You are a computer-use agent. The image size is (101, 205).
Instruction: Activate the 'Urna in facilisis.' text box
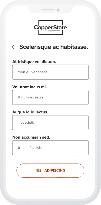click(x=50, y=148)
